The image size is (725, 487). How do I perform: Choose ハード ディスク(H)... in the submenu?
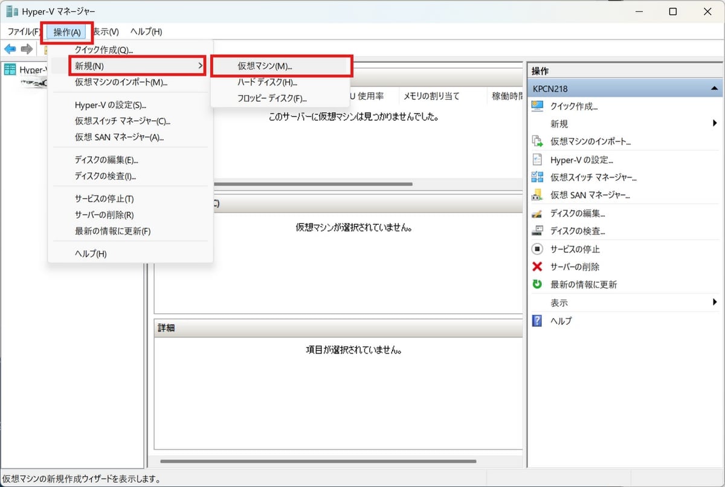[267, 82]
